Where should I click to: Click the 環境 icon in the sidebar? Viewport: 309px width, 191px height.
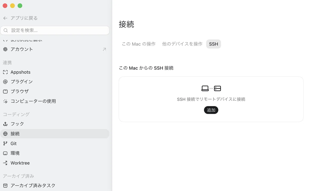(5, 153)
